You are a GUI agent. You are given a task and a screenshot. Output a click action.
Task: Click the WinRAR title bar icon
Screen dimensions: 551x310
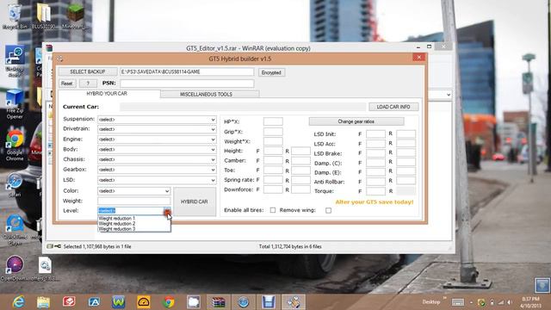tap(49, 48)
